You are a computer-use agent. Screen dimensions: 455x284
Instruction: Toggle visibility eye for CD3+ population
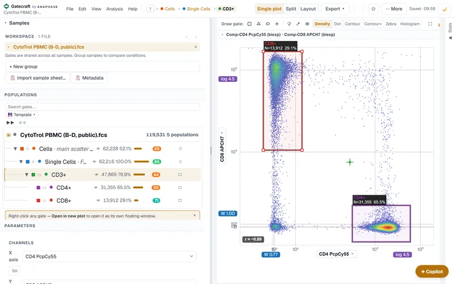pyautogui.click(x=96, y=174)
